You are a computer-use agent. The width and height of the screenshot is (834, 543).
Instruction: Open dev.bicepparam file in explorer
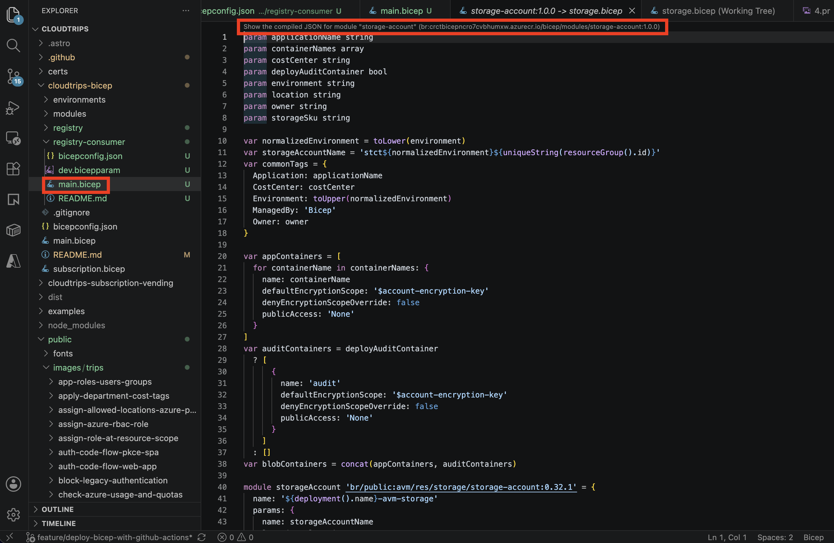tap(89, 170)
